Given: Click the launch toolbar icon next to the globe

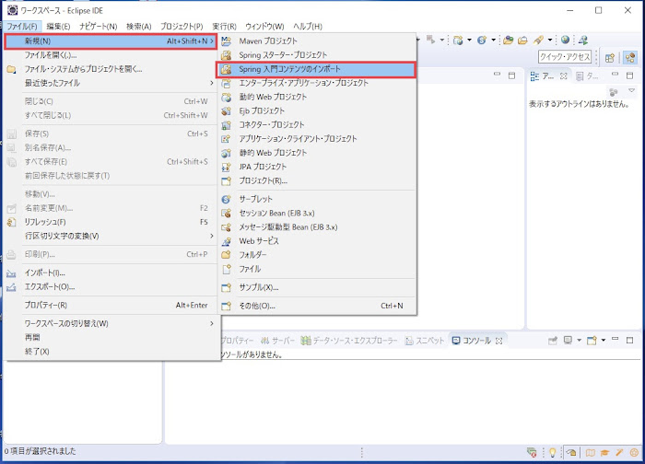Looking at the screenshot, I should point(583,40).
